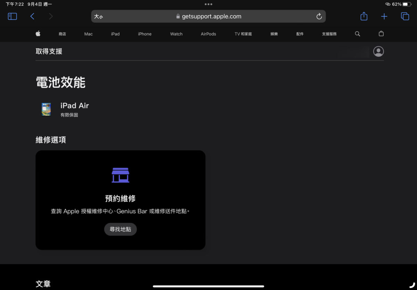Open the 商店 menu item
Viewport: 417px width, 290px height.
(62, 34)
